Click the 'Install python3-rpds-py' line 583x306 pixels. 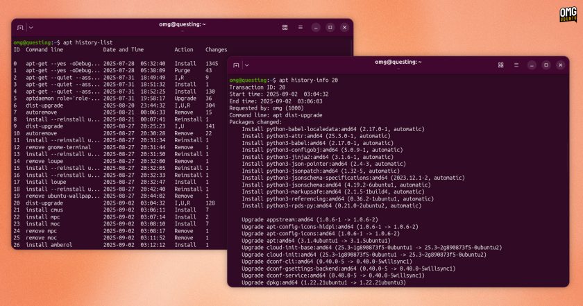tap(332, 205)
